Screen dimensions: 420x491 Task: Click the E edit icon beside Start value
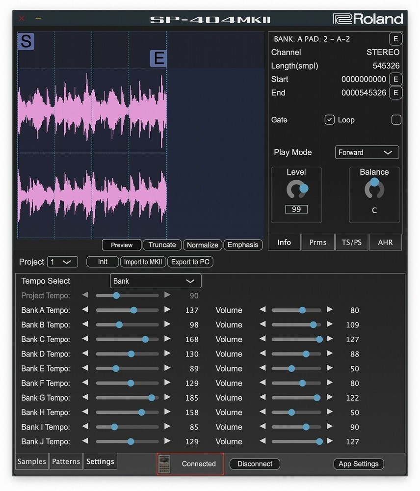395,80
